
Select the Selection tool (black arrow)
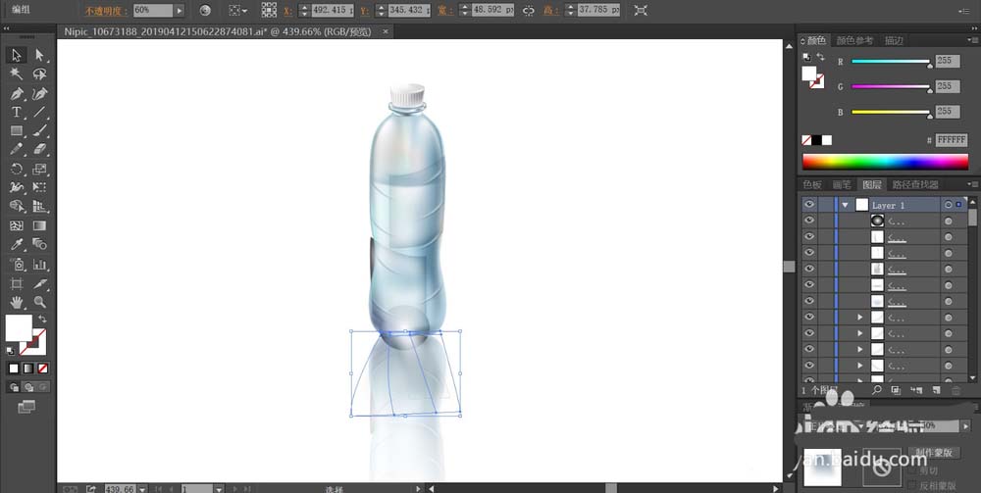point(17,56)
